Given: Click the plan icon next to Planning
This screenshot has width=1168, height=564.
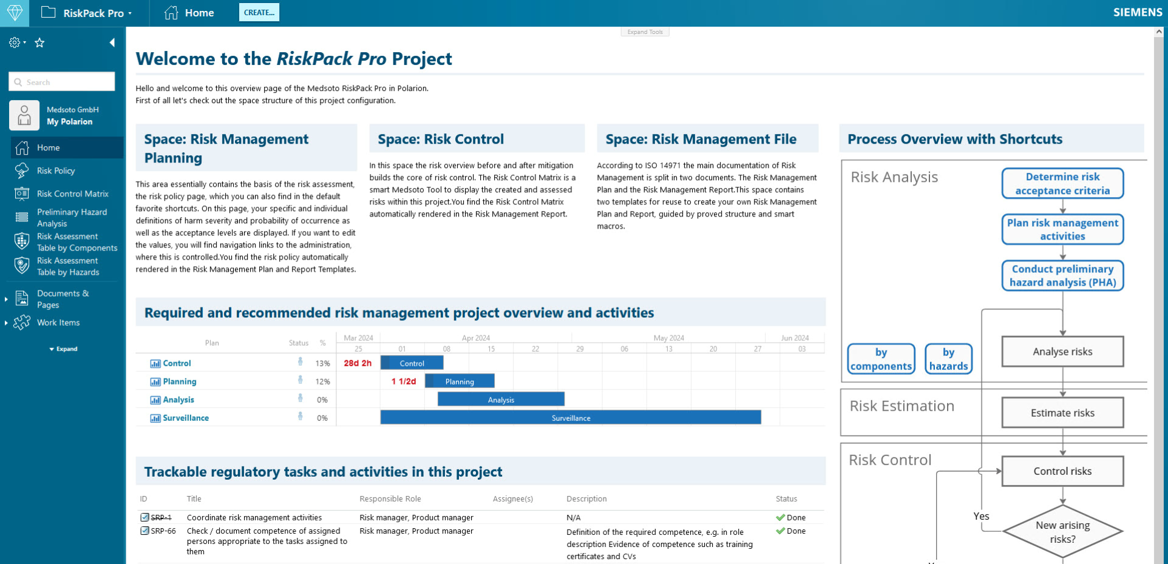Looking at the screenshot, I should point(155,382).
